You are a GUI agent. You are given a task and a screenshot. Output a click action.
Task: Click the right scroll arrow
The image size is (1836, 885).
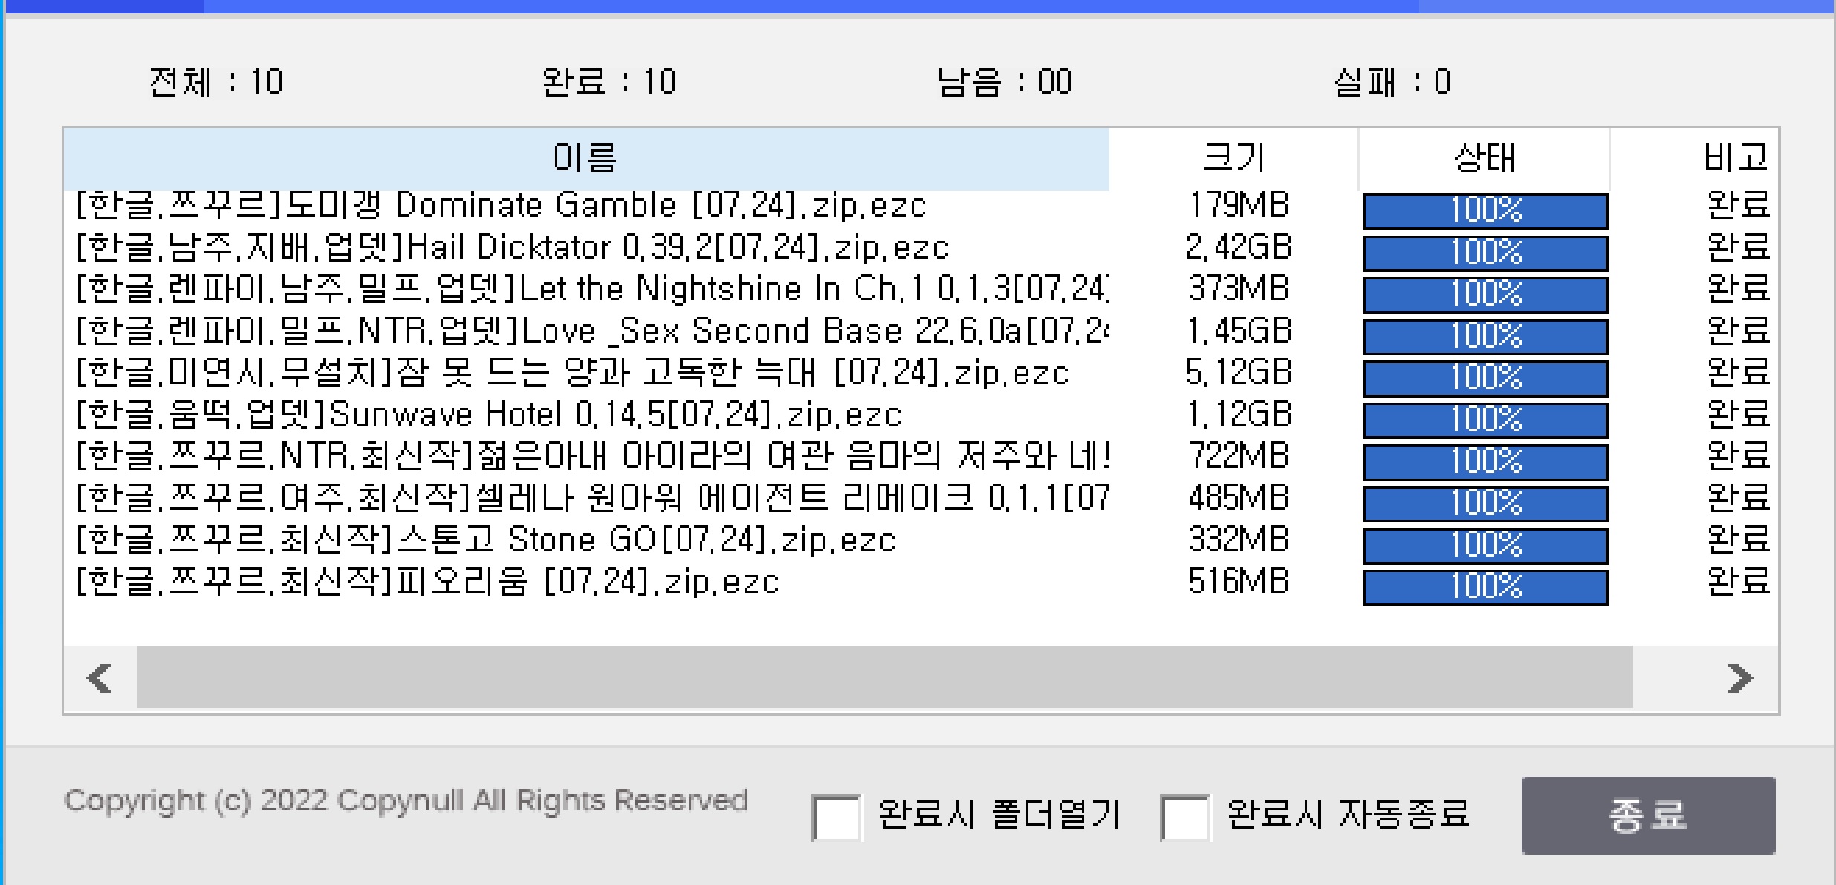[x=1740, y=678]
